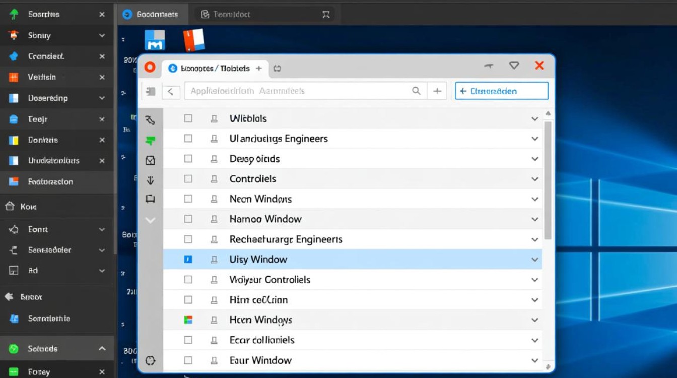Tick the checkbox for Controliels row

pos(188,179)
